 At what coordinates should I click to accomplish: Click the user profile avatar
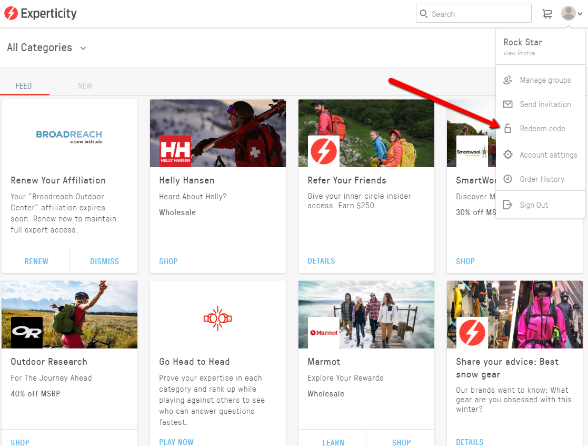[568, 14]
